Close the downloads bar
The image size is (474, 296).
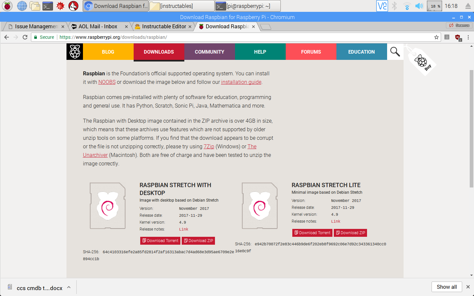tap(468, 287)
